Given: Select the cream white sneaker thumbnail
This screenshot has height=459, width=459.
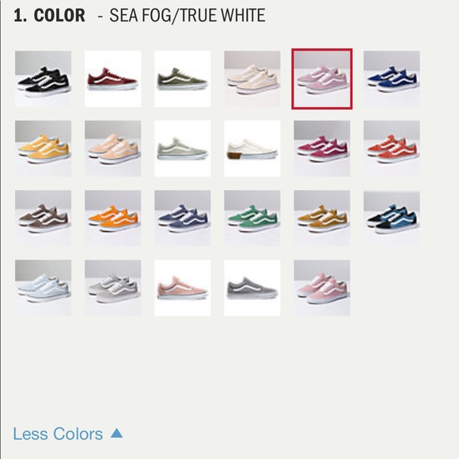Looking at the screenshot, I should (x=252, y=79).
